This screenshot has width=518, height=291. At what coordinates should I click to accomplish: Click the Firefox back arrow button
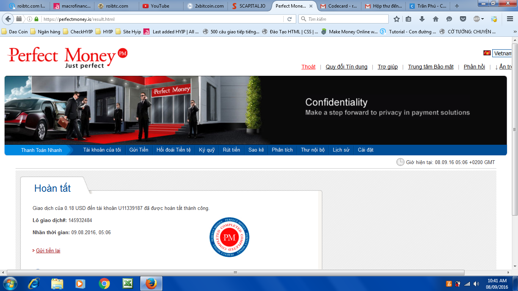[8, 19]
